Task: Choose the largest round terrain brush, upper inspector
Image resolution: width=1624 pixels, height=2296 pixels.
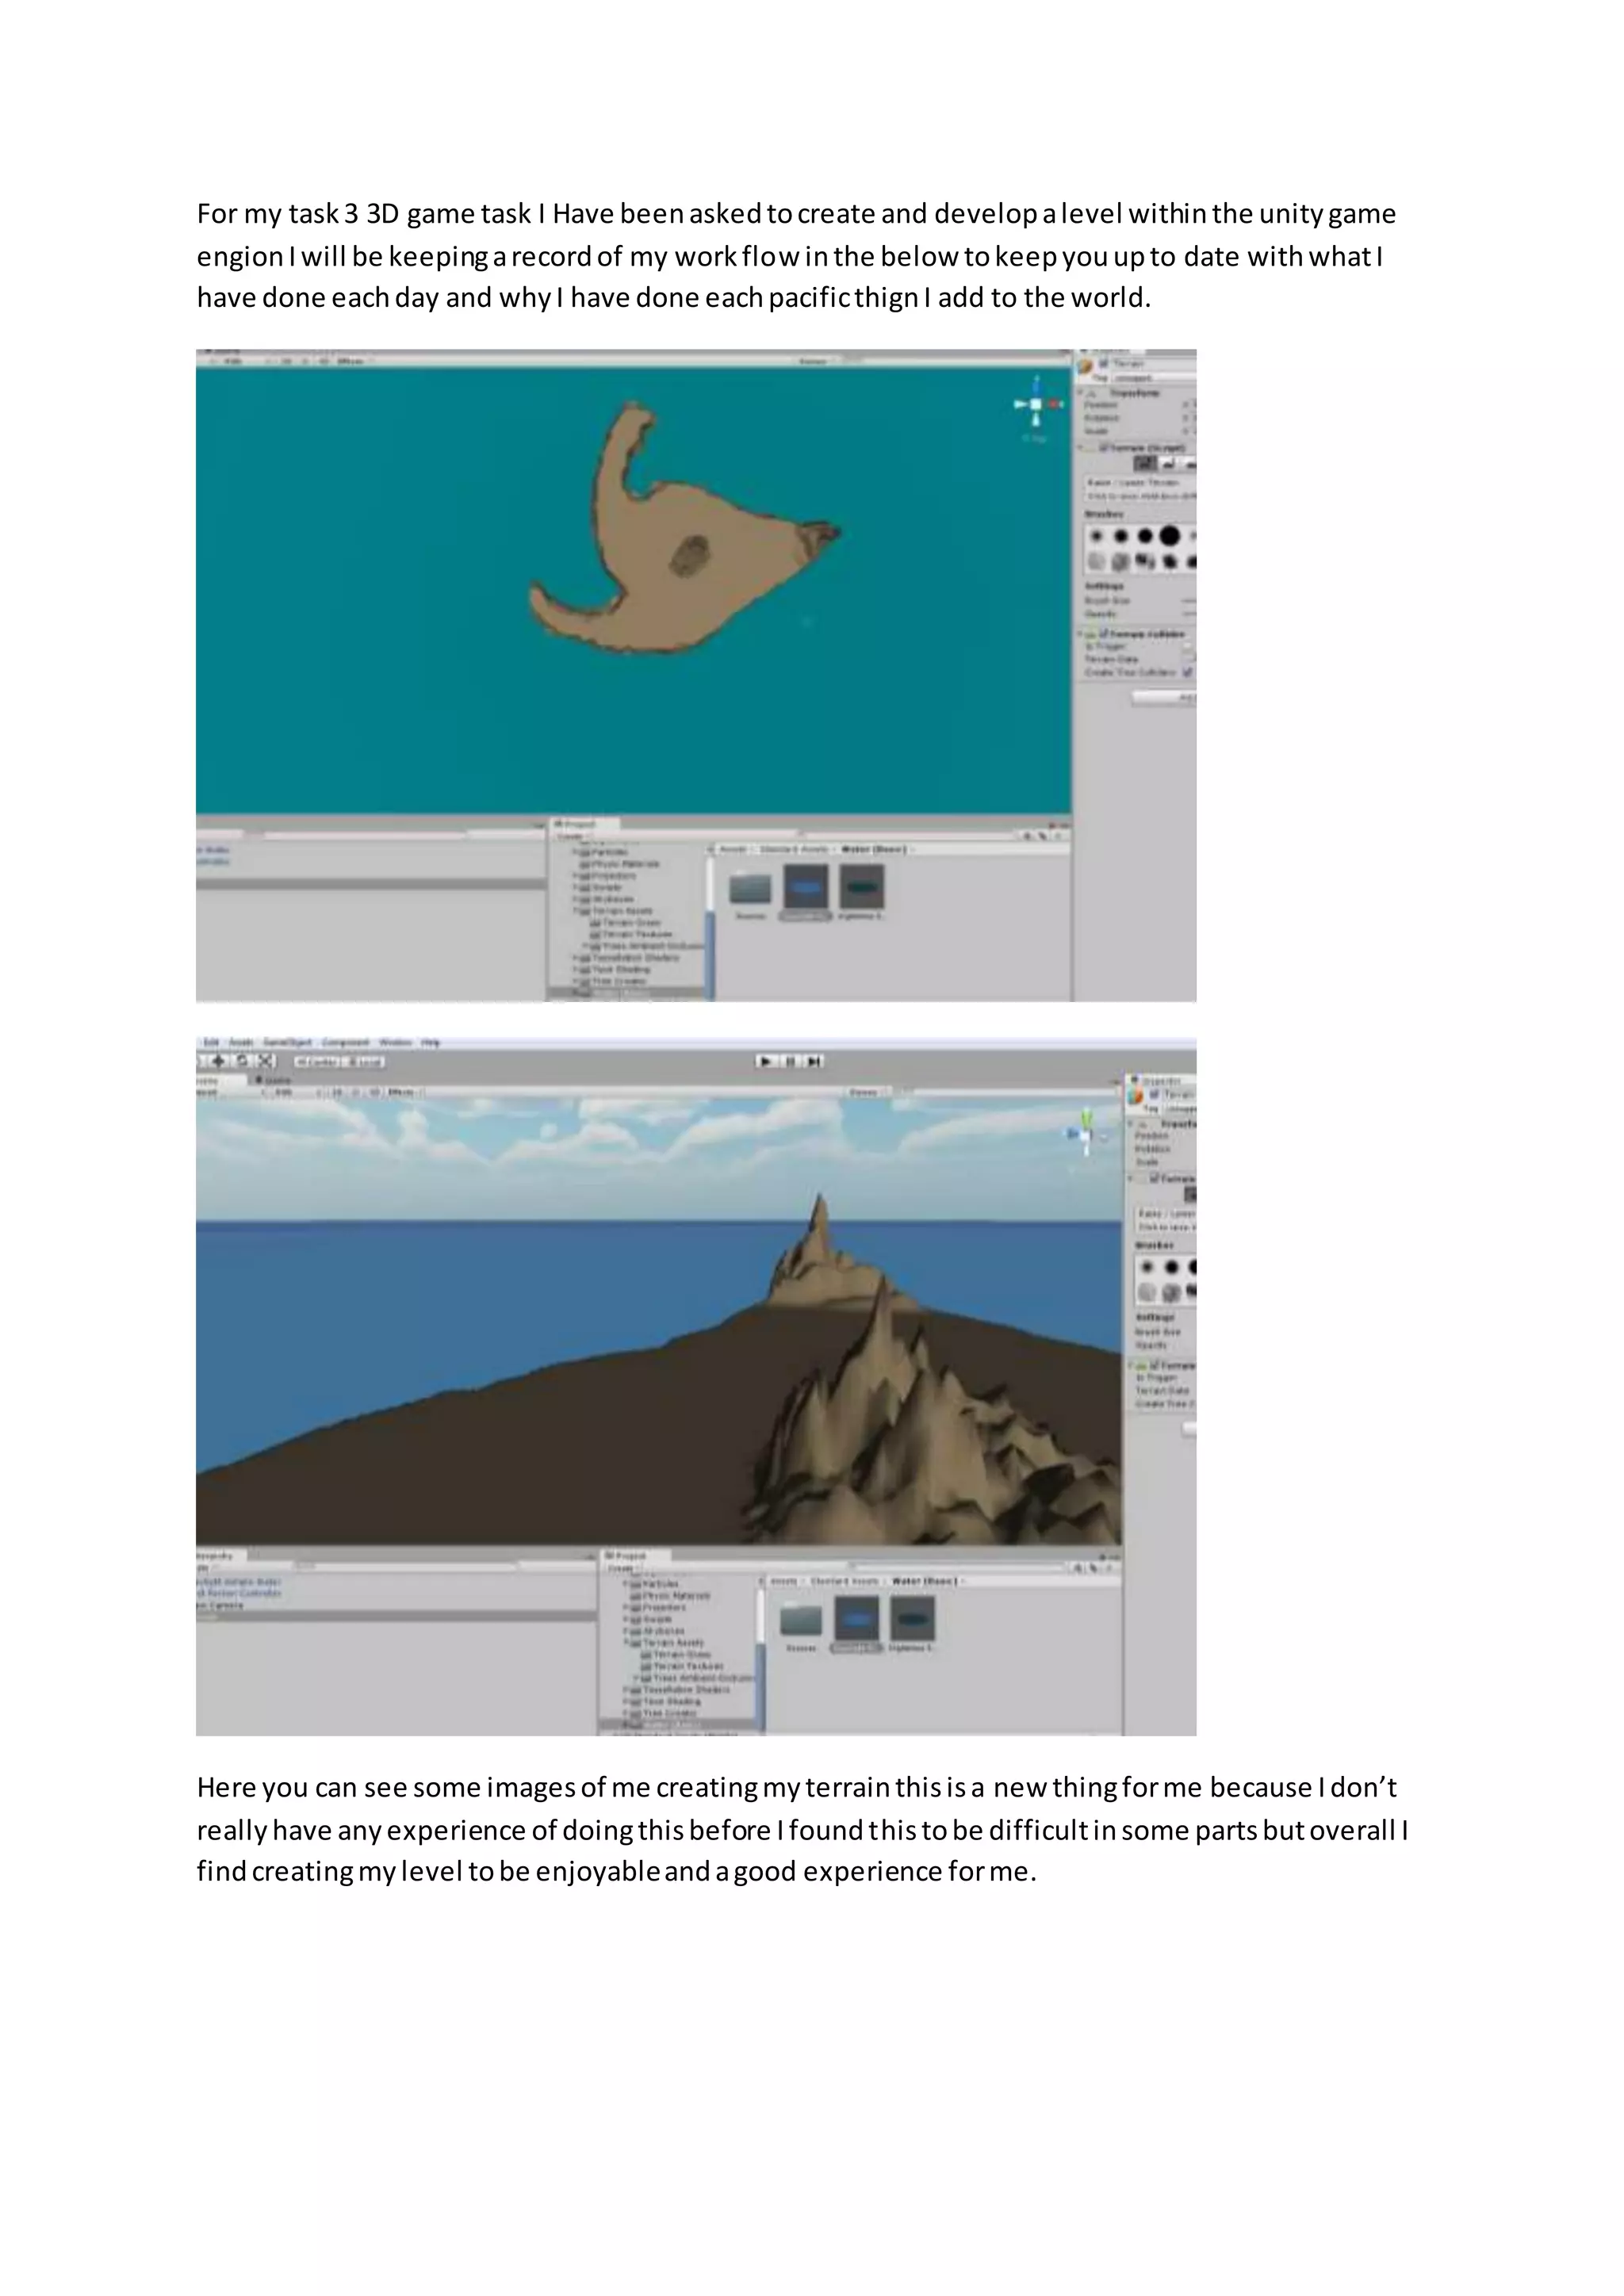Action: (x=1169, y=536)
